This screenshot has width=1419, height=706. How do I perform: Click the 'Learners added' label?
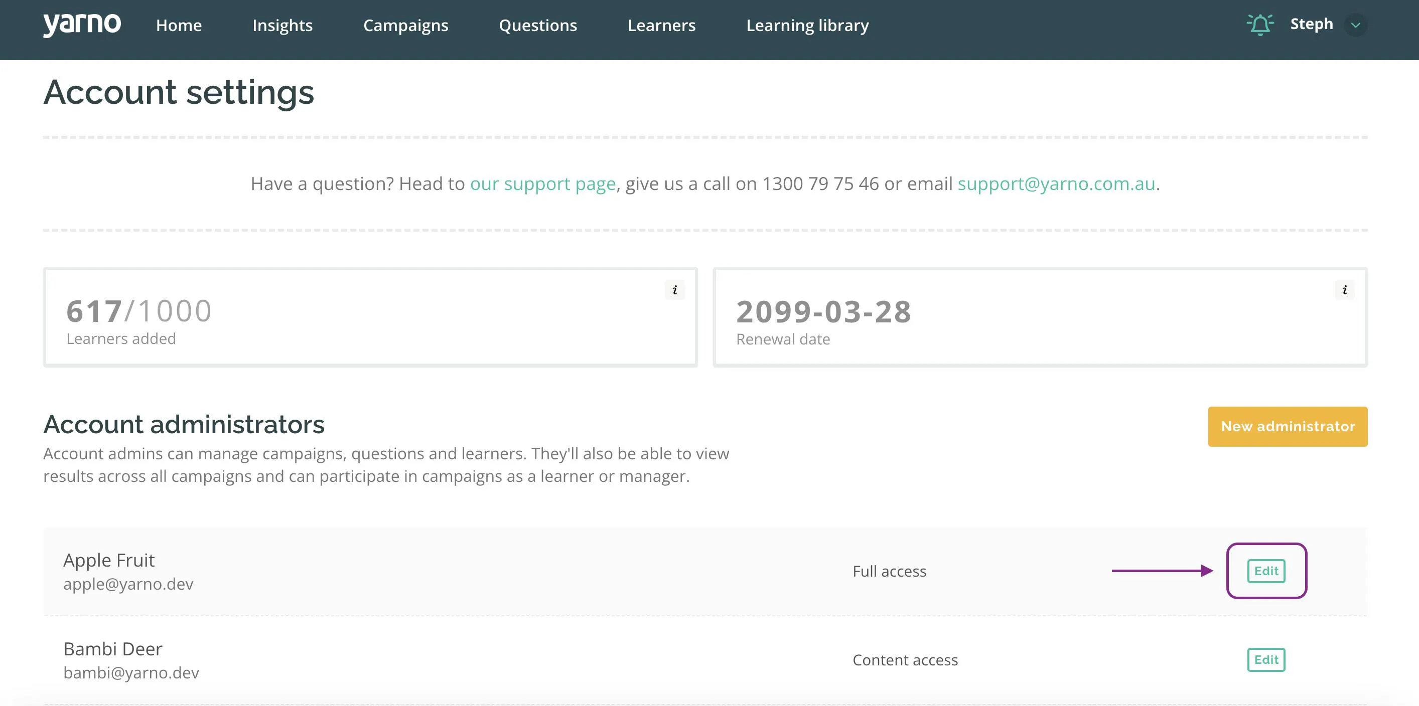(x=121, y=338)
